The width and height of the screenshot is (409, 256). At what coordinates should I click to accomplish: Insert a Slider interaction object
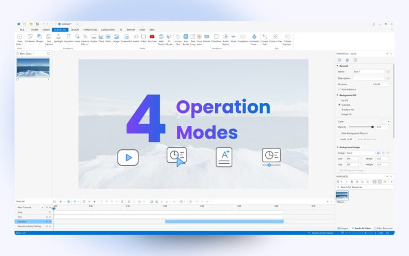[x=233, y=38]
